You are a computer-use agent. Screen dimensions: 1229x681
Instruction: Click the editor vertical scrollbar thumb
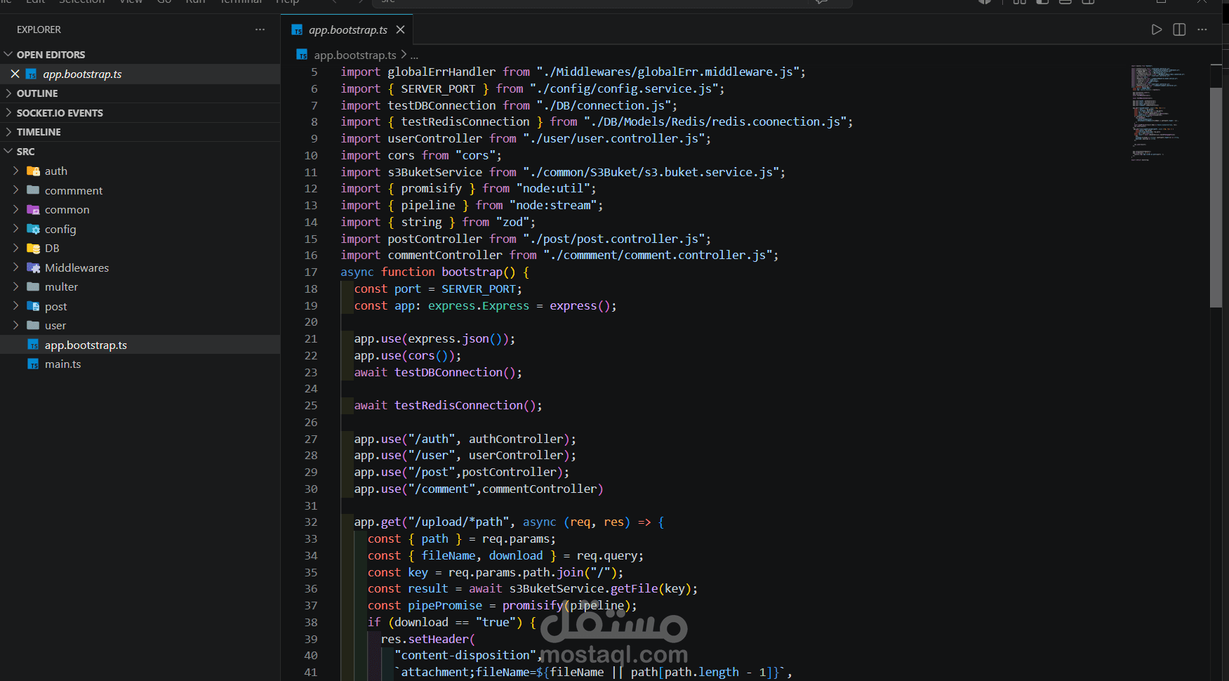point(1216,197)
